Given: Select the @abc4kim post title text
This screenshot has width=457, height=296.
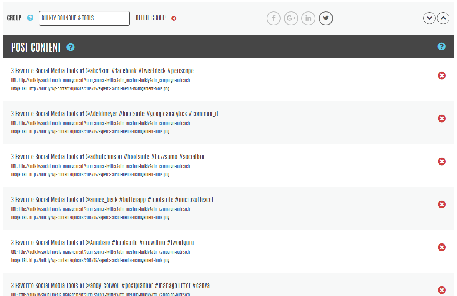Looking at the screenshot, I should coord(102,71).
